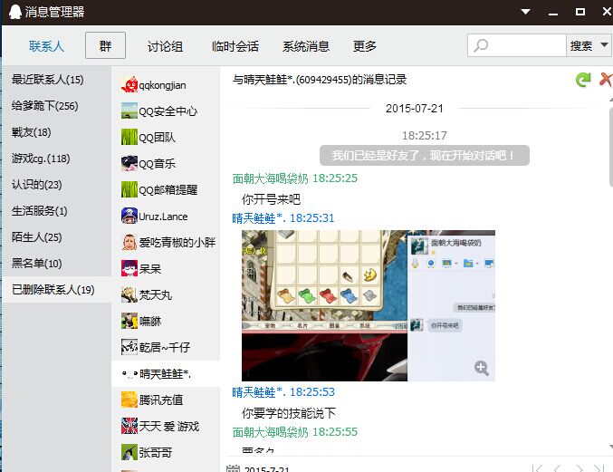Click the green export/refresh arrow icon
This screenshot has width=613, height=472.
584,80
